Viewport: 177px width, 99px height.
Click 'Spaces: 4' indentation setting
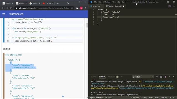pyautogui.click(x=144, y=98)
